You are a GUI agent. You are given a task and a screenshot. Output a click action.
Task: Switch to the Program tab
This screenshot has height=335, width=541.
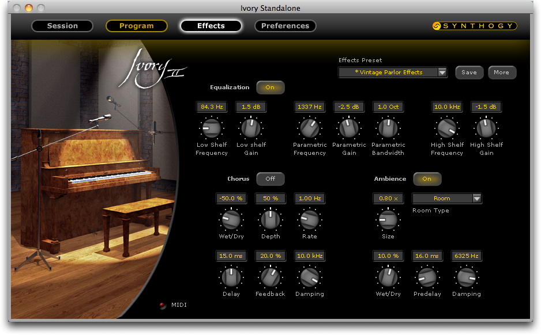[136, 26]
